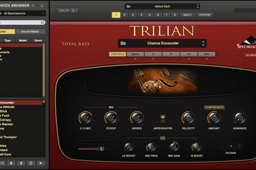Click the bass instrument image
The image size is (256, 170).
pos(163,81)
